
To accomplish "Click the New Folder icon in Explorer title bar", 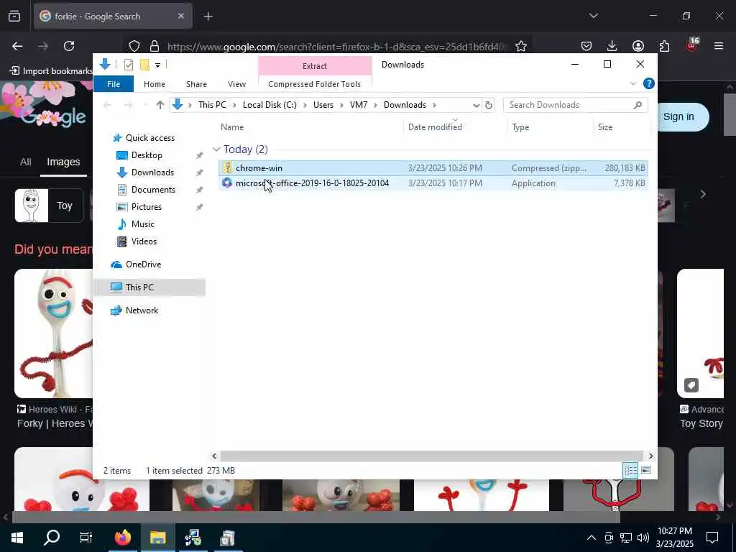I will pyautogui.click(x=144, y=65).
